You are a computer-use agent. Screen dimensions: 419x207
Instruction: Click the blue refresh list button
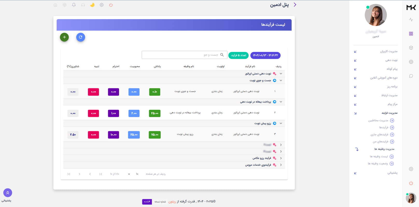pos(81,37)
